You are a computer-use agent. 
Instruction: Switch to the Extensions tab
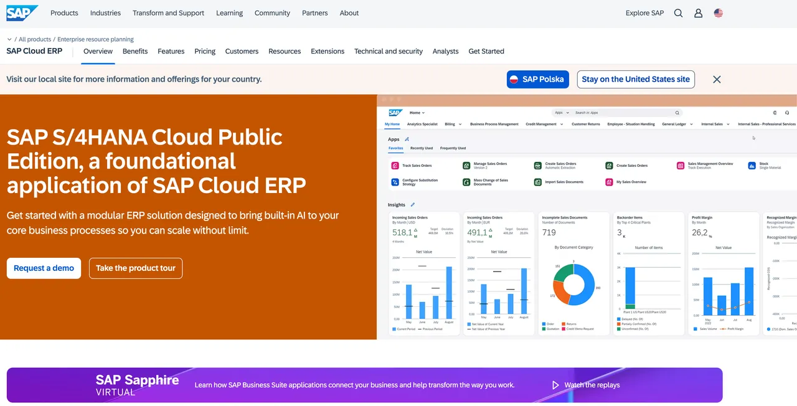pos(328,51)
